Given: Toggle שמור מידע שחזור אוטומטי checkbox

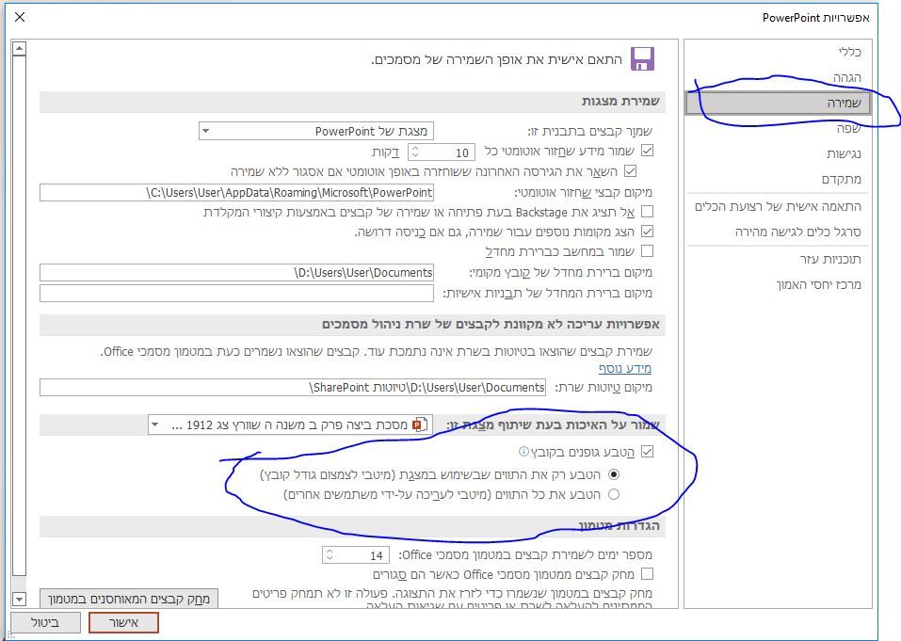Looking at the screenshot, I should point(648,151).
